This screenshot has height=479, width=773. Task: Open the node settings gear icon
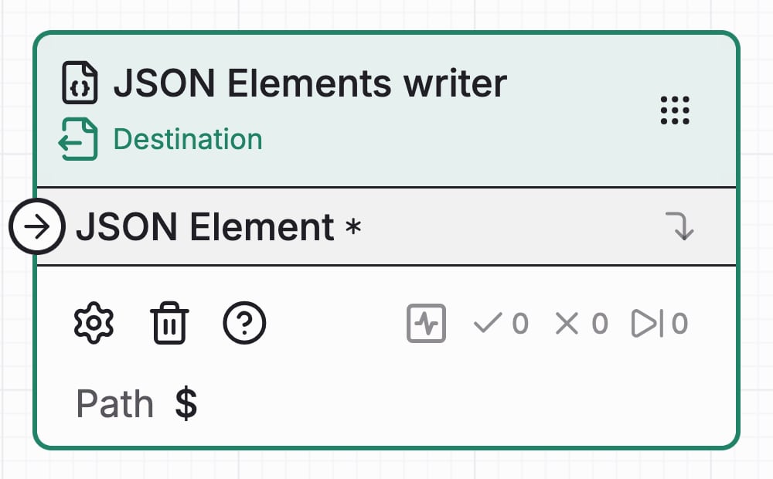point(94,323)
